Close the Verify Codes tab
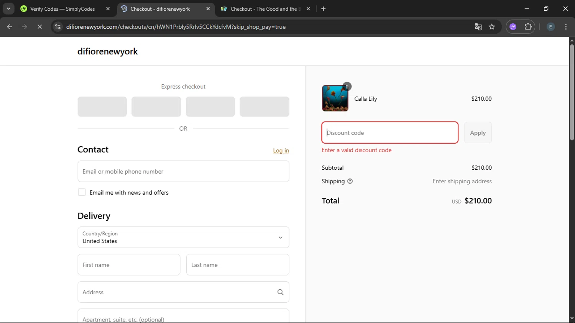The width and height of the screenshot is (575, 323). coord(108,8)
